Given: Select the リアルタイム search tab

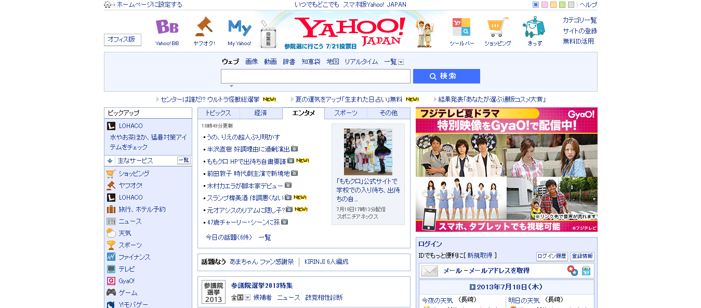Looking at the screenshot, I should 361,62.
